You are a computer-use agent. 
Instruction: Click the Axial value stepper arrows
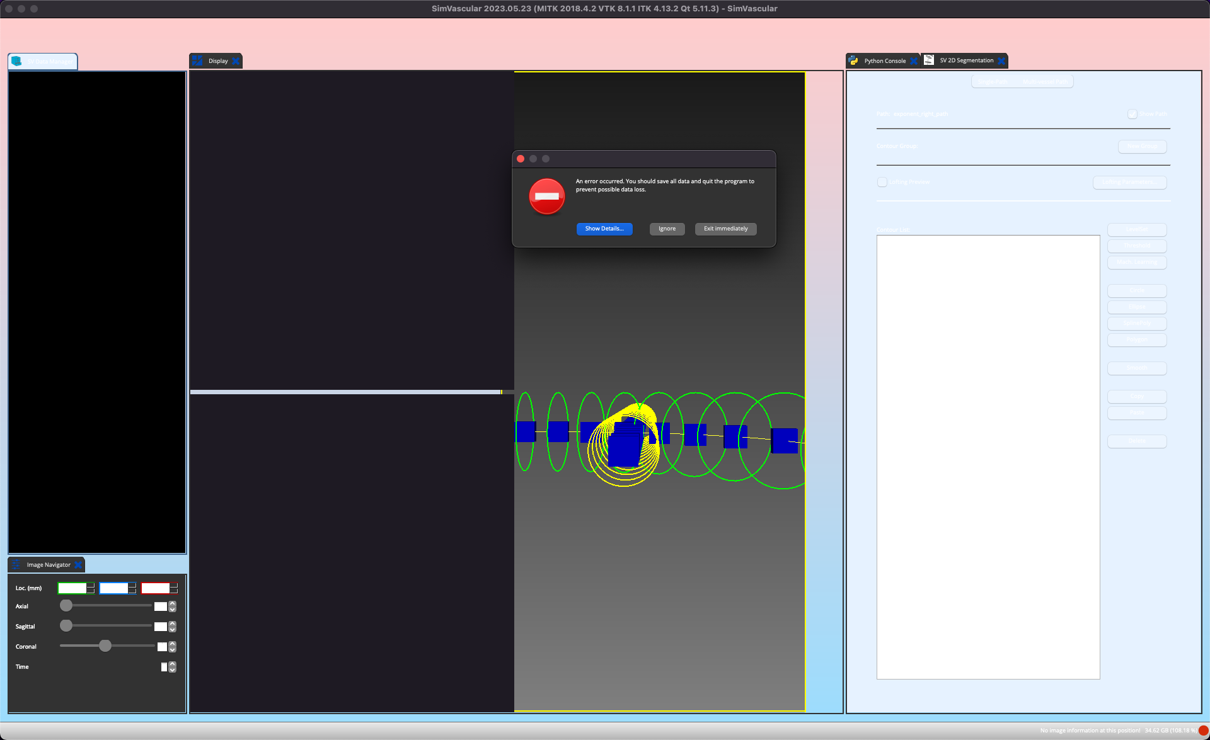pyautogui.click(x=173, y=606)
